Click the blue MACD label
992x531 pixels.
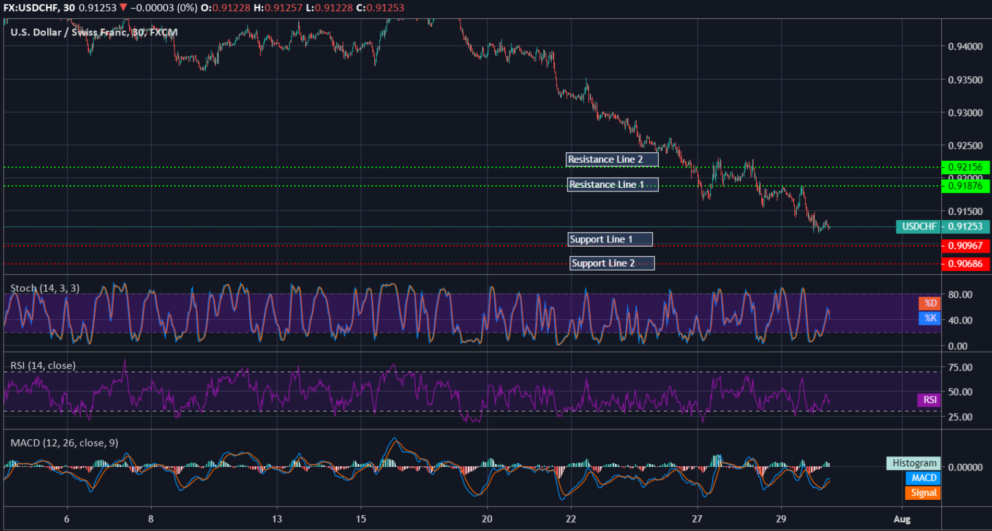(923, 478)
